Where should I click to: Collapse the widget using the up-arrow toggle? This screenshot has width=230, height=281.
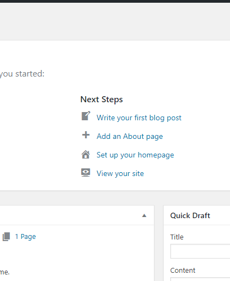click(144, 215)
